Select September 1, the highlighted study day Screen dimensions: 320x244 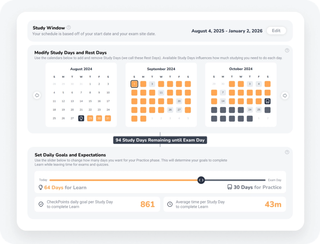point(134,84)
